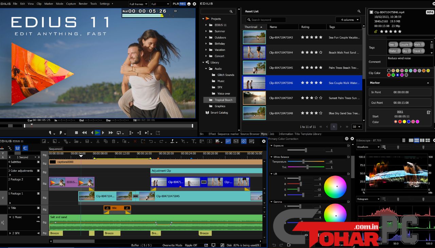Click the Copy icon in timeline toolbar

[106, 141]
